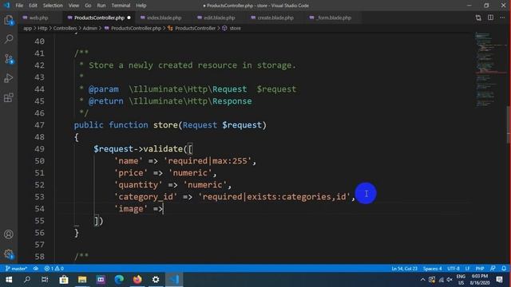The image size is (511, 287).
Task: Open the Search view in activity bar
Action: point(9,39)
